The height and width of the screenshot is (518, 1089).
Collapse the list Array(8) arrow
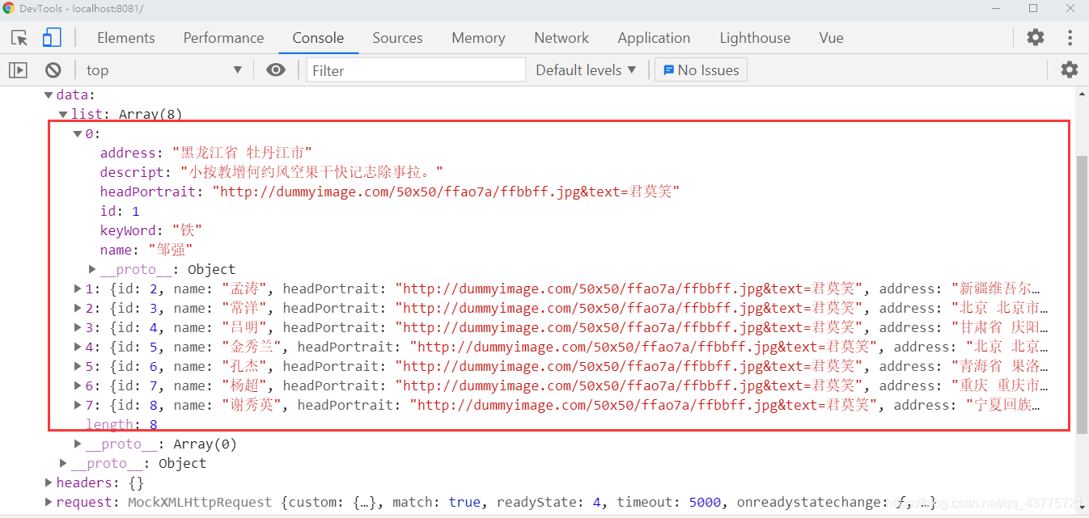click(63, 115)
